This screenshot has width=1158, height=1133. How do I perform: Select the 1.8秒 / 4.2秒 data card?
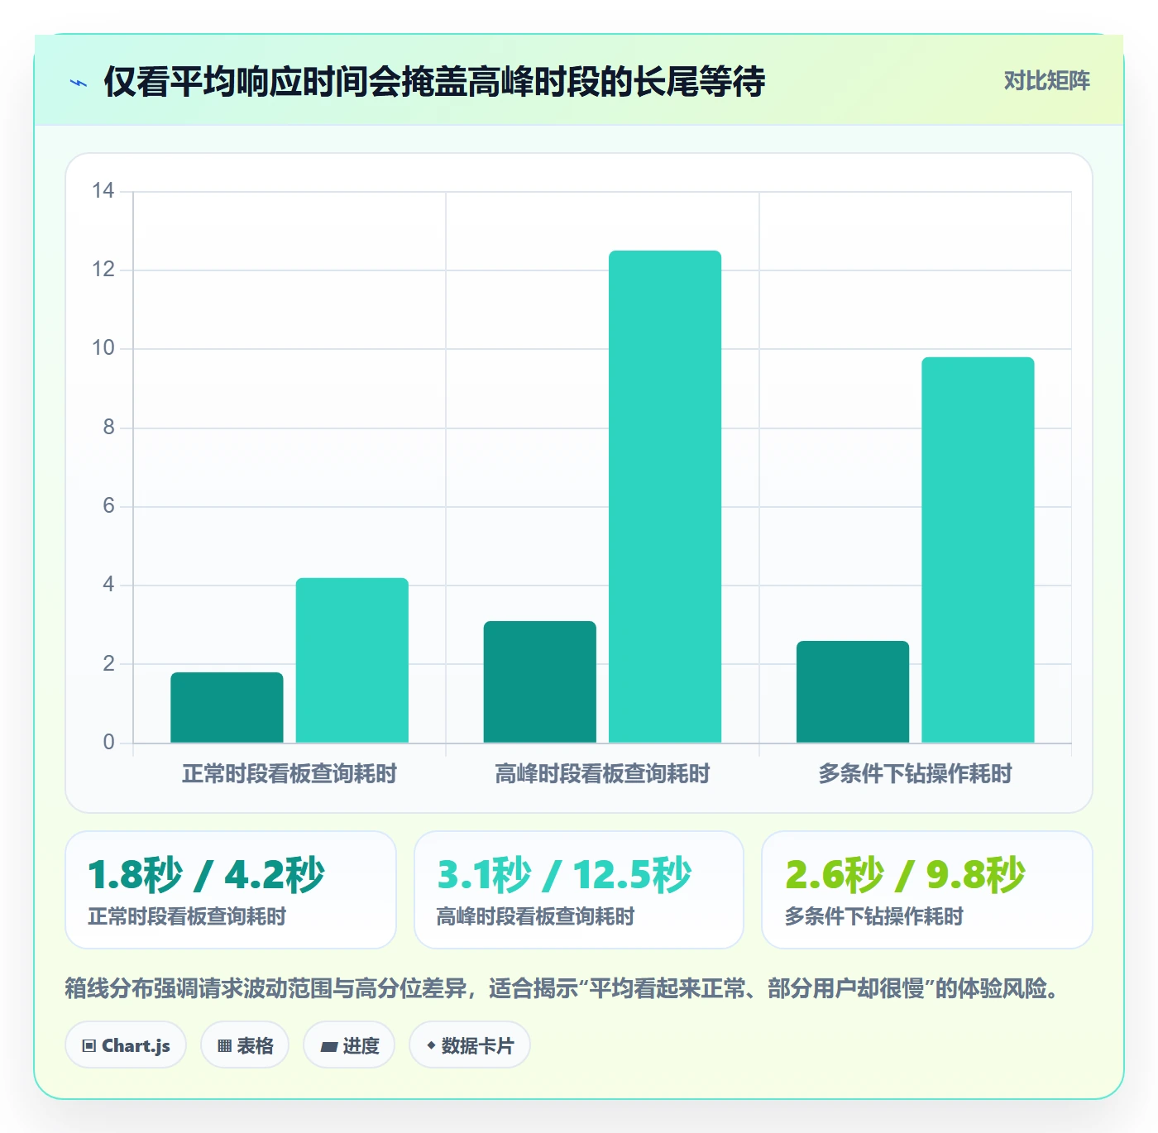[231, 890]
